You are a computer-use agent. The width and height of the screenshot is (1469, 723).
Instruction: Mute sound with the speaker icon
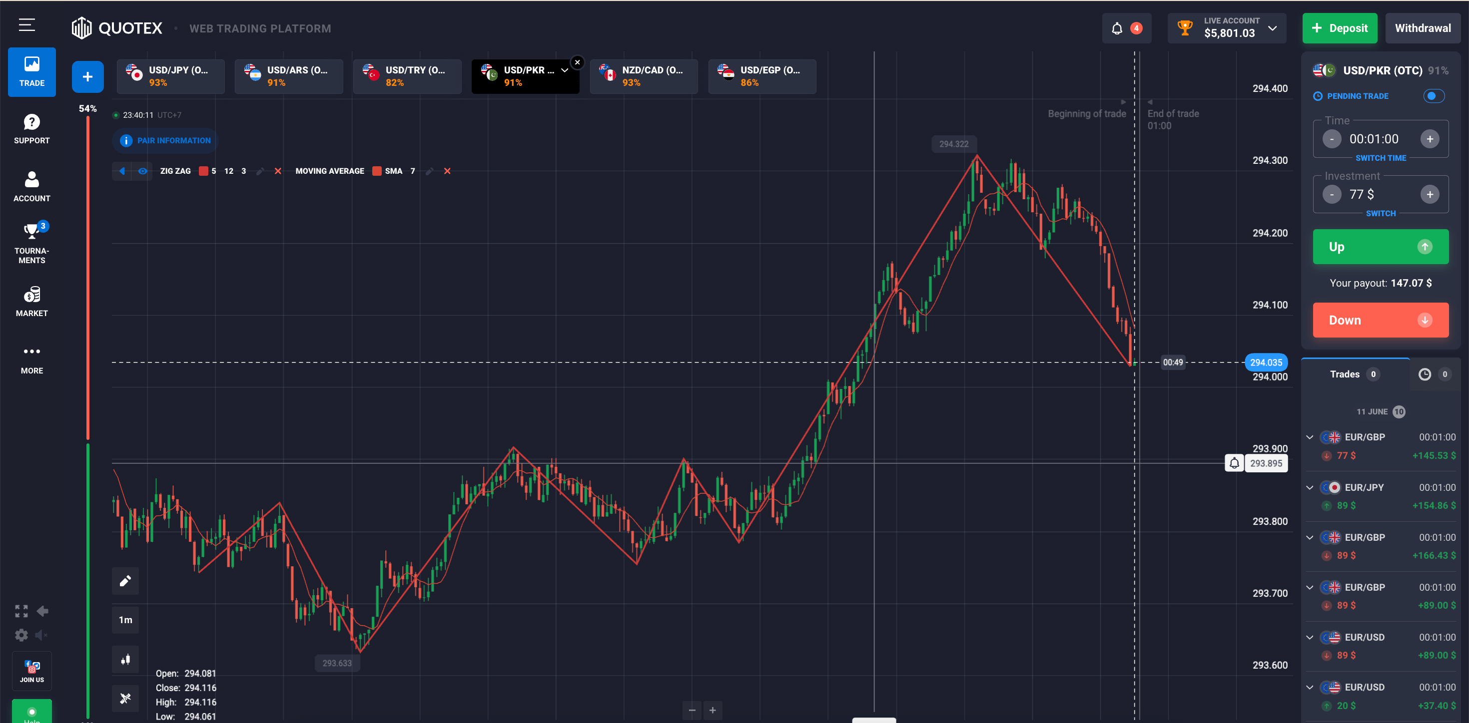pyautogui.click(x=41, y=635)
